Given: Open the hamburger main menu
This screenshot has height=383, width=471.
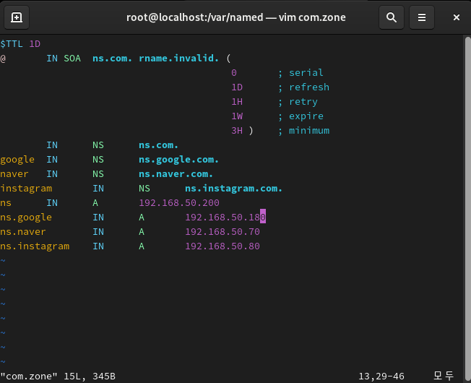Looking at the screenshot, I should tap(422, 17).
